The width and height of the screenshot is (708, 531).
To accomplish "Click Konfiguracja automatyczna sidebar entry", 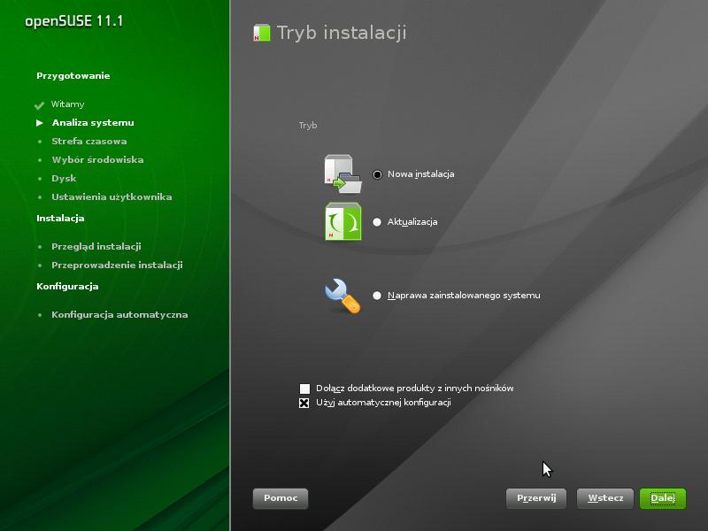I will (x=119, y=315).
